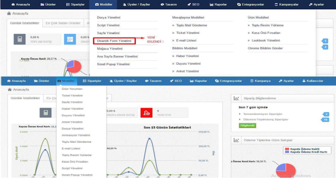This screenshot has width=336, height=178.
Task: Select Dinamik Form Yönetimi from the menu
Action: click(x=114, y=41)
